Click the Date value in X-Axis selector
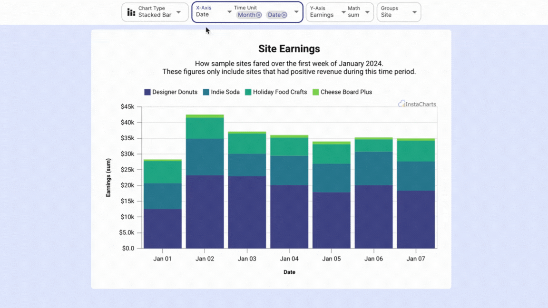 [x=202, y=15]
